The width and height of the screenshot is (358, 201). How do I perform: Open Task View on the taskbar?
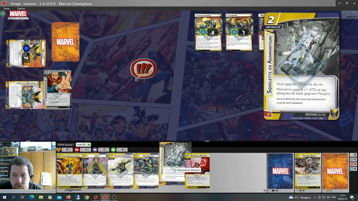click(x=22, y=197)
